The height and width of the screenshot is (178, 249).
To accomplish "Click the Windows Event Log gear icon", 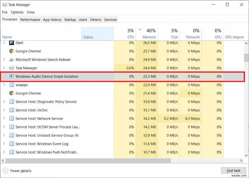I will click(x=12, y=144).
